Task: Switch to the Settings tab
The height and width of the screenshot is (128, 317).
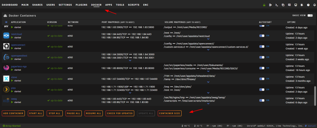Action: pyautogui.click(x=65, y=5)
